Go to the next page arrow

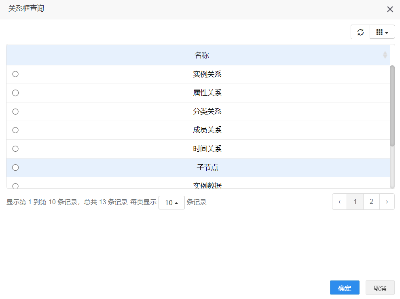pyautogui.click(x=387, y=202)
